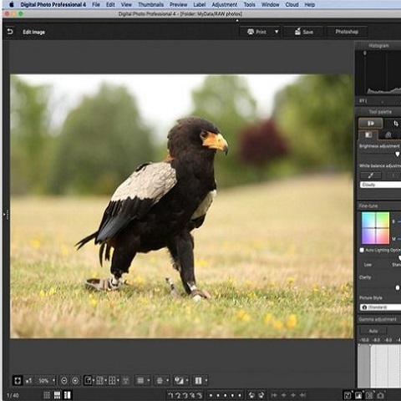Open the Label menu
The width and height of the screenshot is (401, 401).
pos(200,4)
